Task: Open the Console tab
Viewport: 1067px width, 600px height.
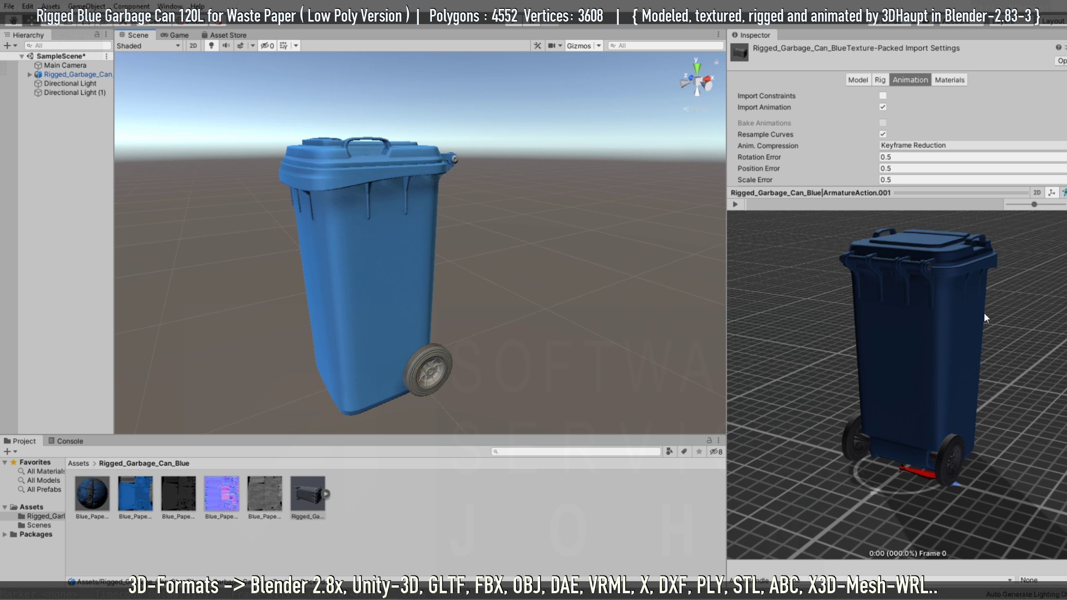Action: click(65, 441)
